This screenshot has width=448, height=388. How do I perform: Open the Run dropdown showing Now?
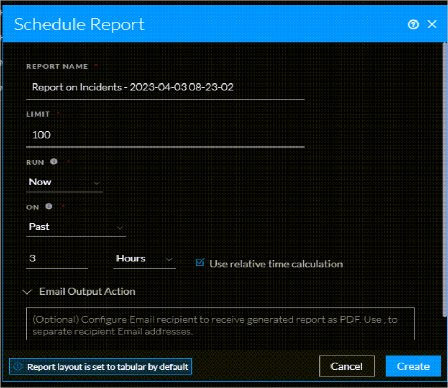tap(63, 182)
